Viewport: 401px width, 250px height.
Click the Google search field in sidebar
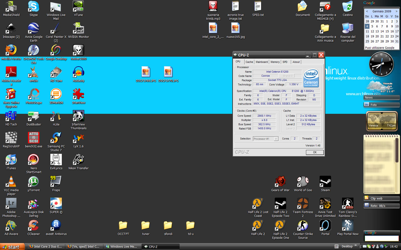point(381,238)
